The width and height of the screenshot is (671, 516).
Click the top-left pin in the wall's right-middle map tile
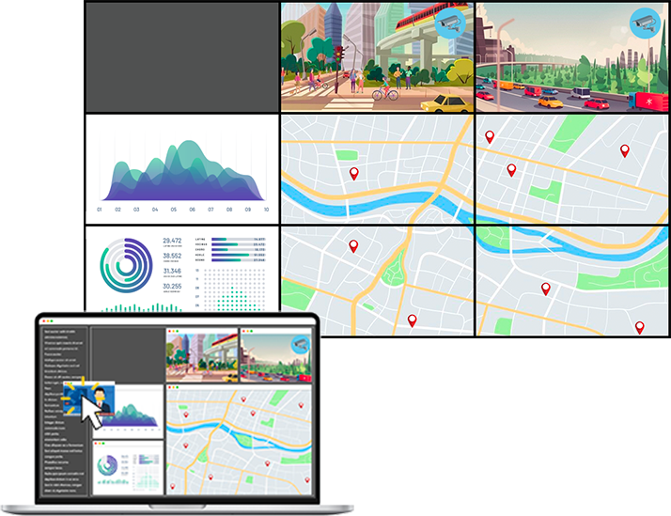pos(490,137)
